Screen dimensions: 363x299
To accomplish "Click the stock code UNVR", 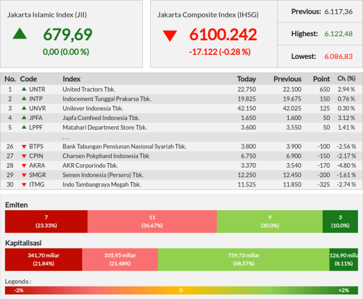I will (37, 108).
